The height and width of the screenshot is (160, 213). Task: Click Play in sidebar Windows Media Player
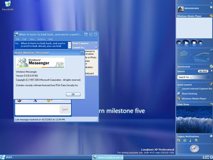(186, 43)
